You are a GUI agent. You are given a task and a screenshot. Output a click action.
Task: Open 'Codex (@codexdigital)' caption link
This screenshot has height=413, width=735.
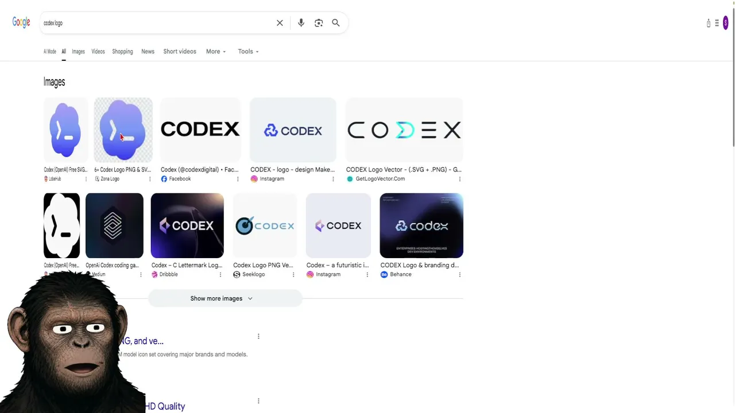tap(199, 170)
